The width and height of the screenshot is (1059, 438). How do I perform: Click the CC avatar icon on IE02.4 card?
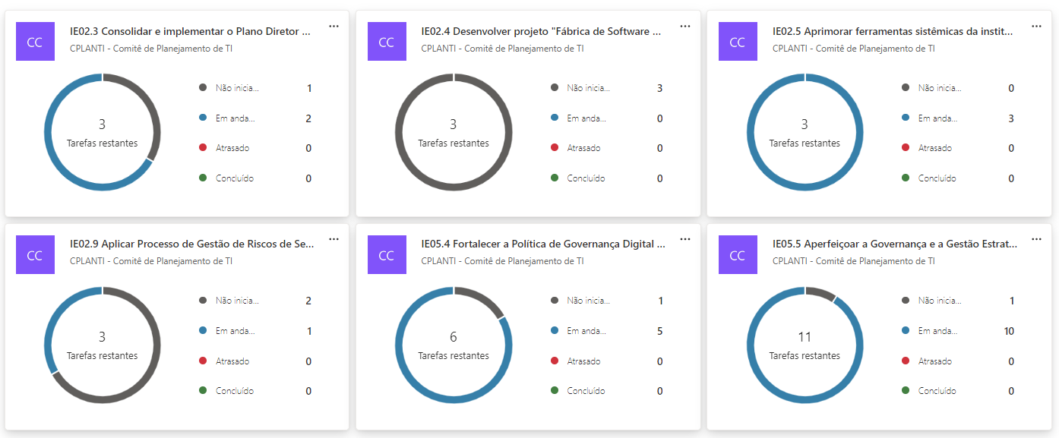[x=386, y=42]
